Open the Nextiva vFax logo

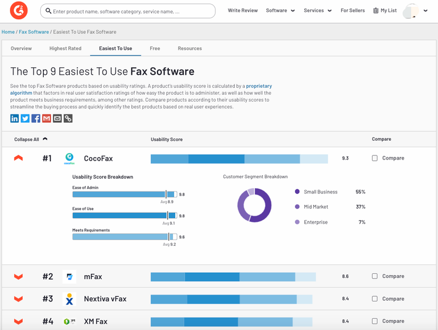pos(69,299)
